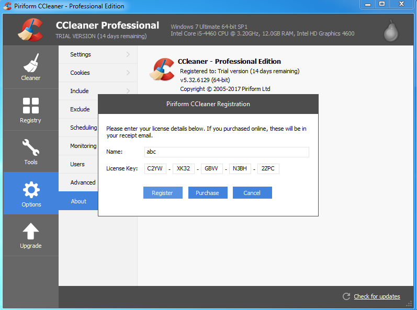Viewport: 417px width, 310px height.
Task: Click the Purchase button
Action: (x=208, y=192)
